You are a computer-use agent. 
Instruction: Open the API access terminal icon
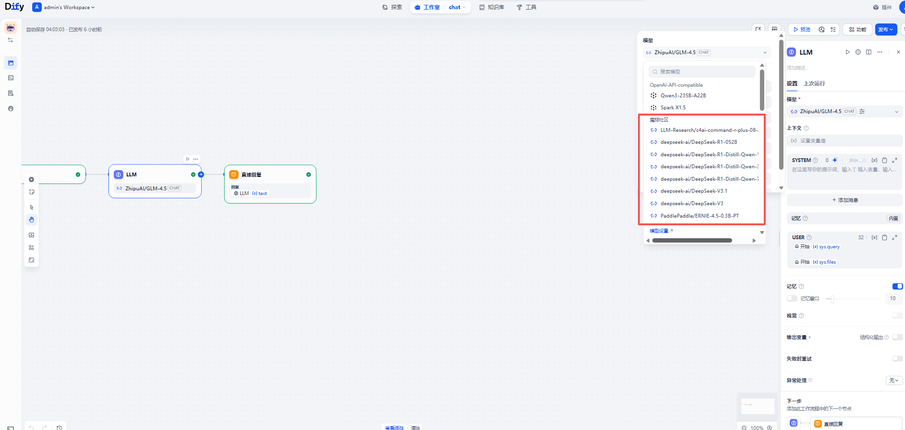[x=11, y=78]
